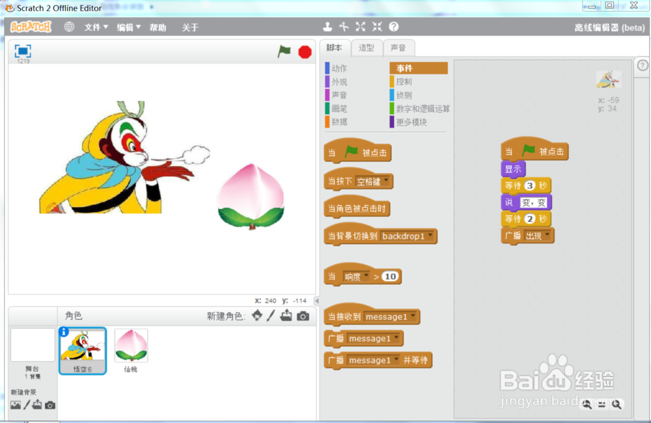The height and width of the screenshot is (423, 651).
Task: Select the 侦测 block category
Action: [401, 95]
